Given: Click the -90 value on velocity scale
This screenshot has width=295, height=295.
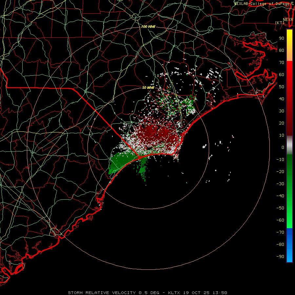Looking at the screenshot, I should pyautogui.click(x=280, y=257).
